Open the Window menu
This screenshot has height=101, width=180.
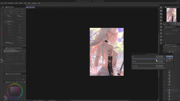click(x=34, y=3)
